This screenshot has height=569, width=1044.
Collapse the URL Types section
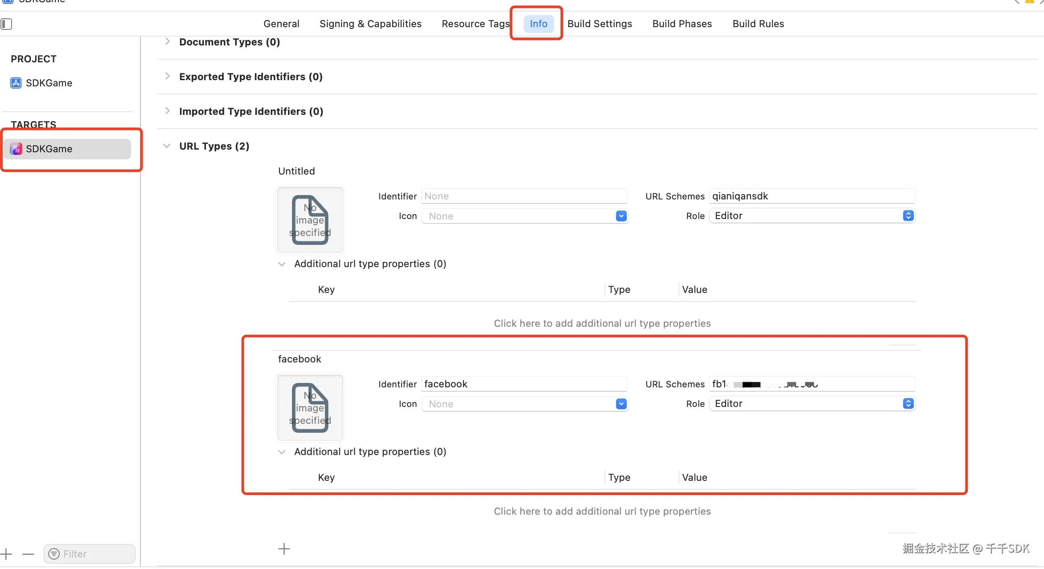coord(167,146)
